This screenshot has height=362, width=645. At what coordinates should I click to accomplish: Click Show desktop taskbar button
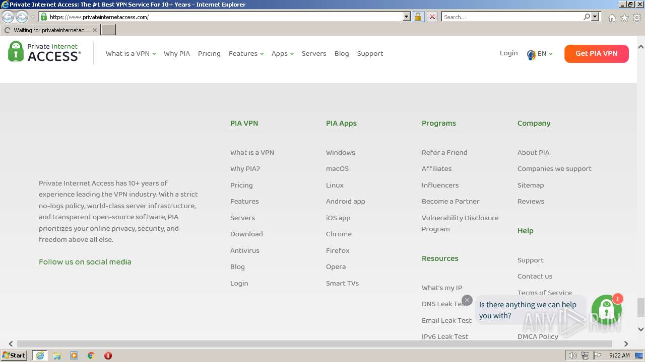pyautogui.click(x=640, y=355)
